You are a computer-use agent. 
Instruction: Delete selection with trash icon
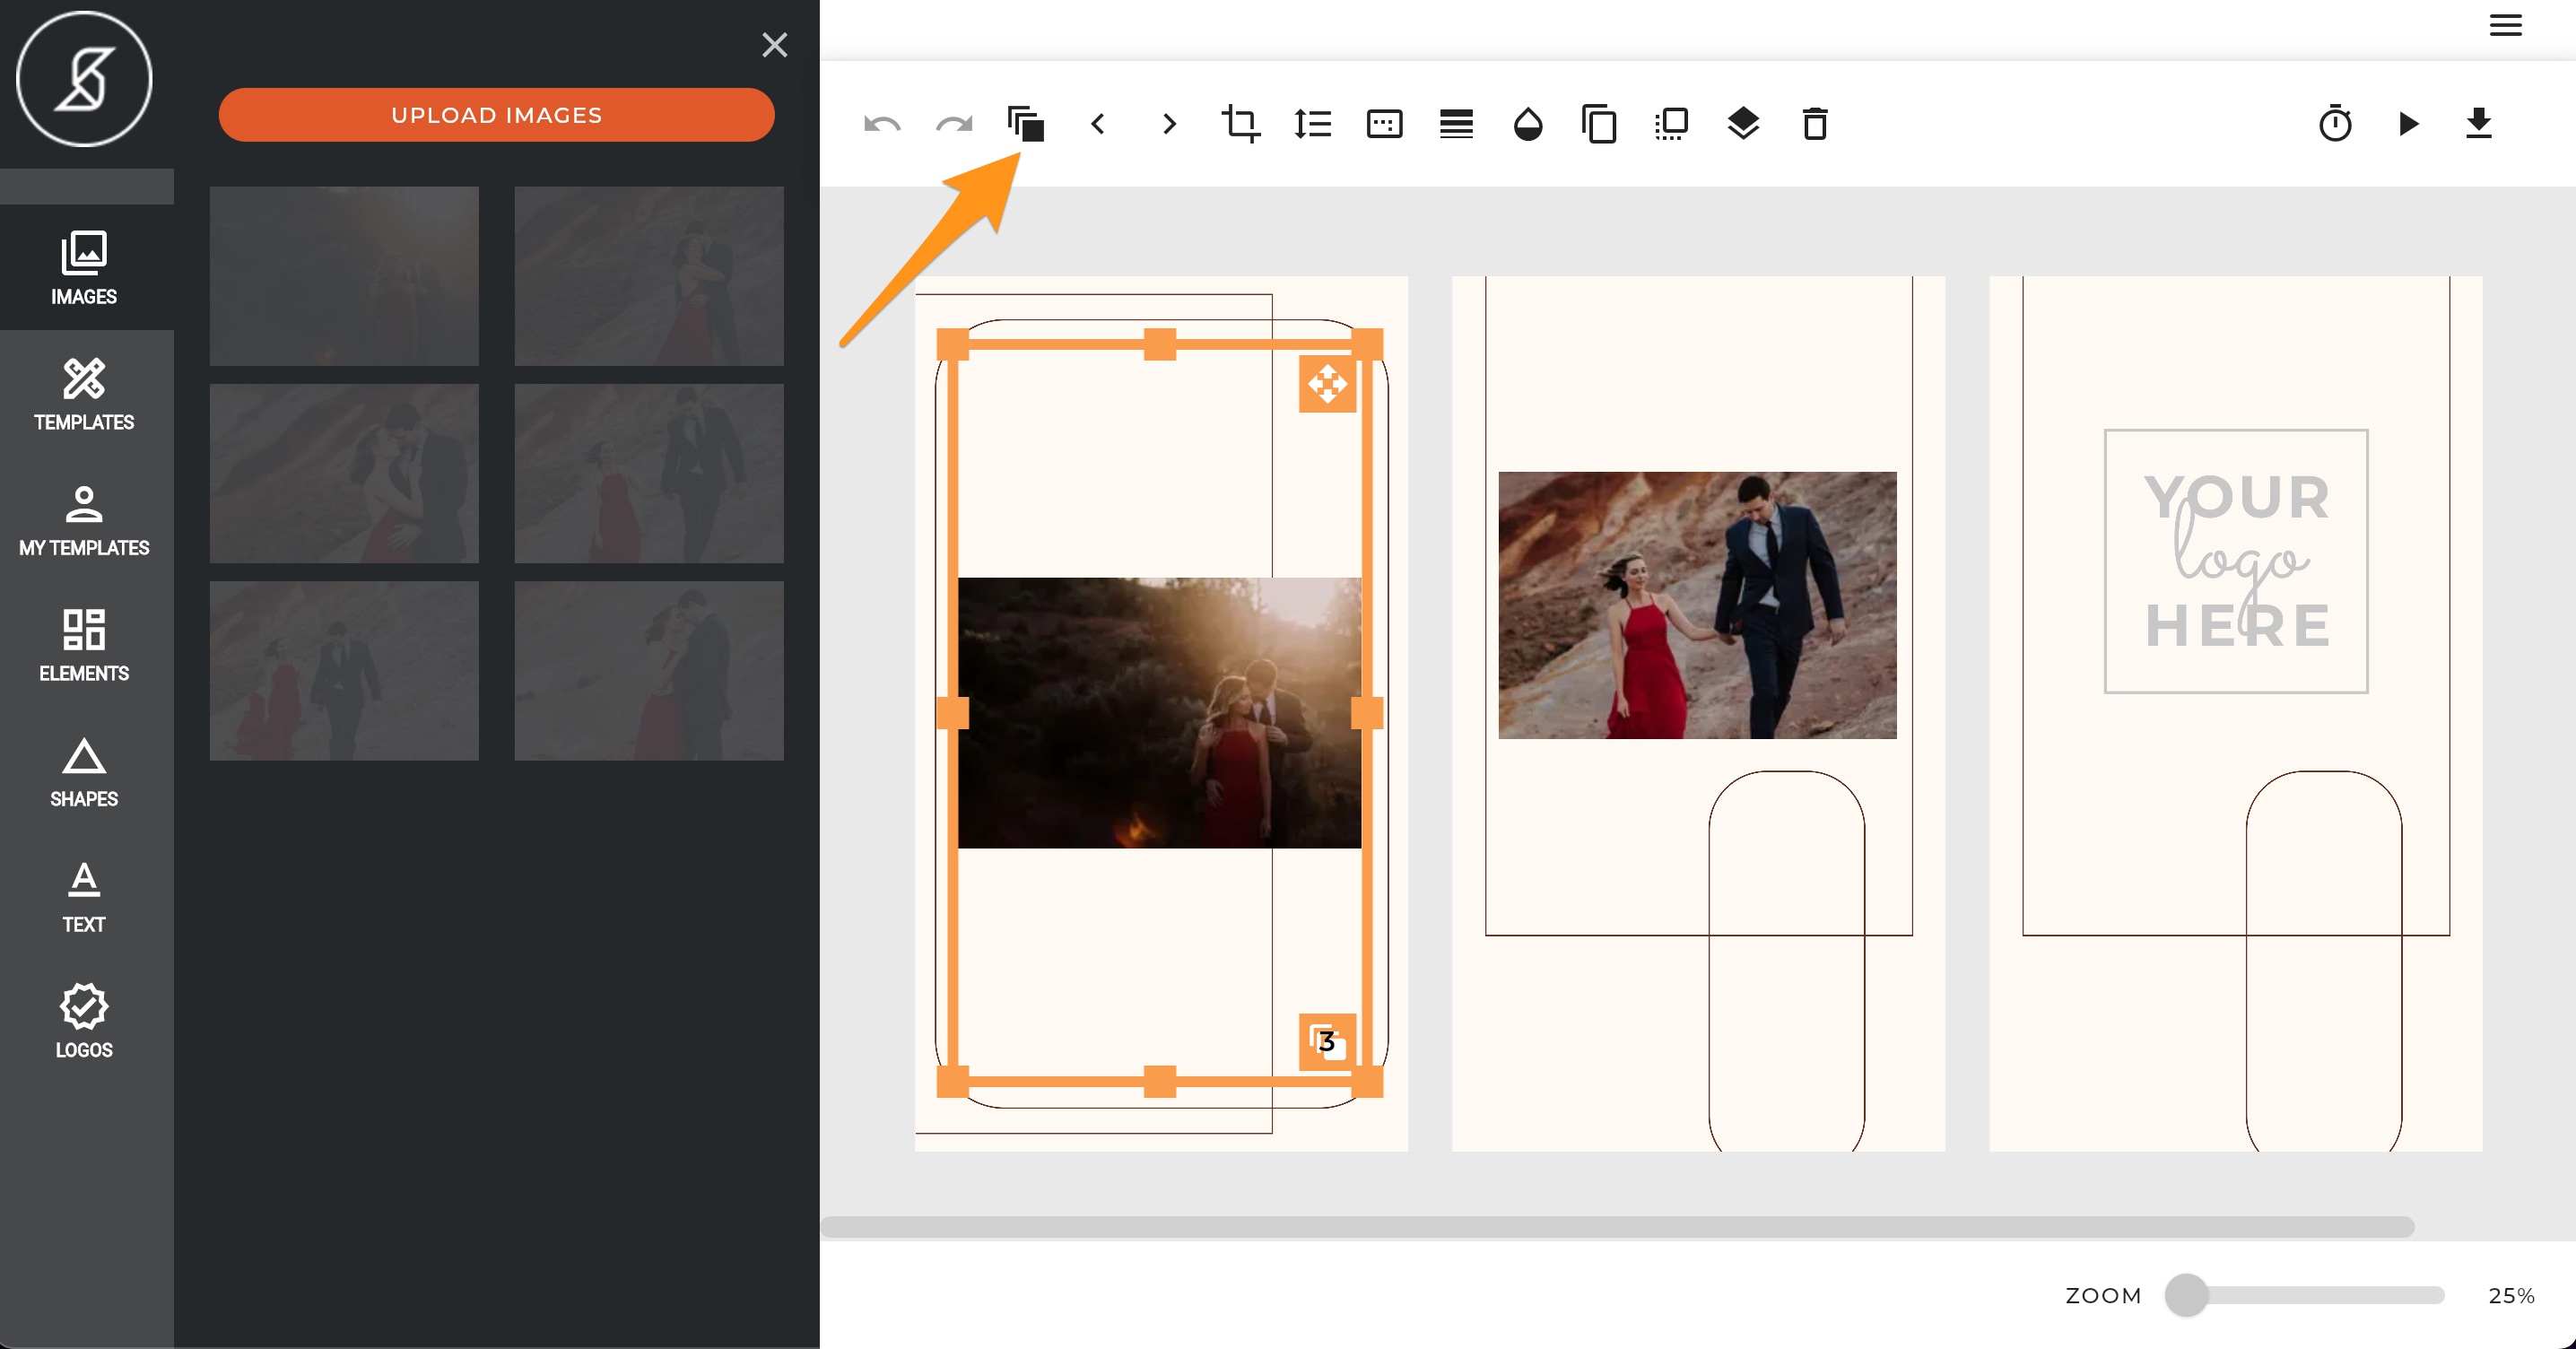tap(1815, 124)
